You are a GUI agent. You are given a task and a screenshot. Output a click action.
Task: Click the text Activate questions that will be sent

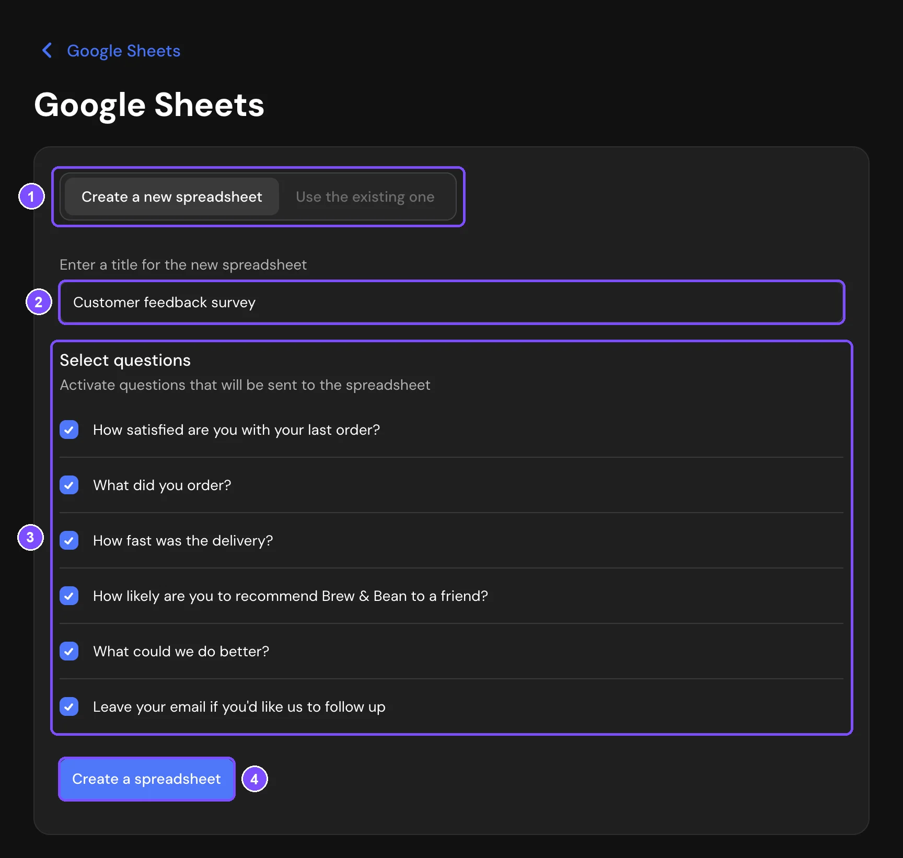245,385
